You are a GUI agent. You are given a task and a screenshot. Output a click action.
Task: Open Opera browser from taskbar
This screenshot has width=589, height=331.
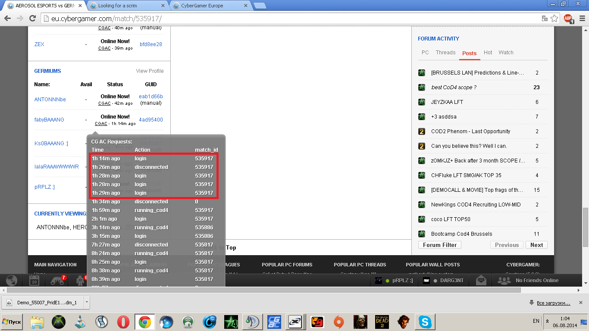click(123, 322)
